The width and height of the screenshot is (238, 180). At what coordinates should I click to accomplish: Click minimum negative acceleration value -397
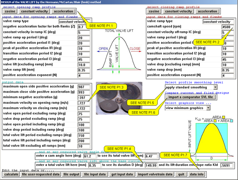[83, 98]
